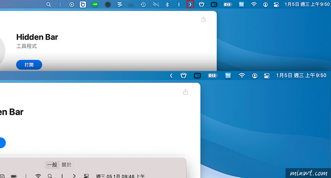The height and width of the screenshot is (178, 331).
Task: Click the dark screen icon in the expanded menu bar
Action: coord(214,5)
